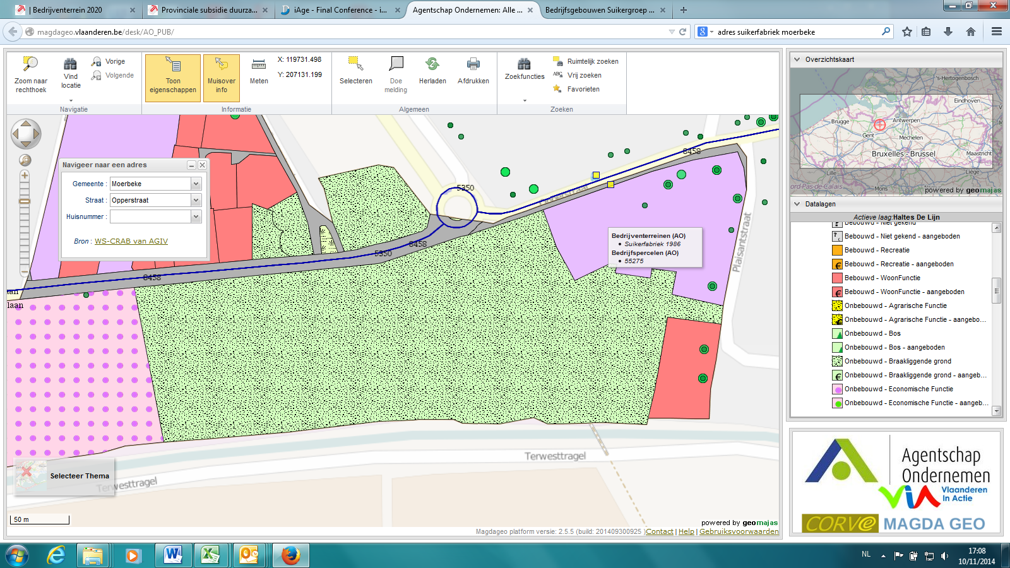Collapse the Datalagen panel

click(797, 204)
